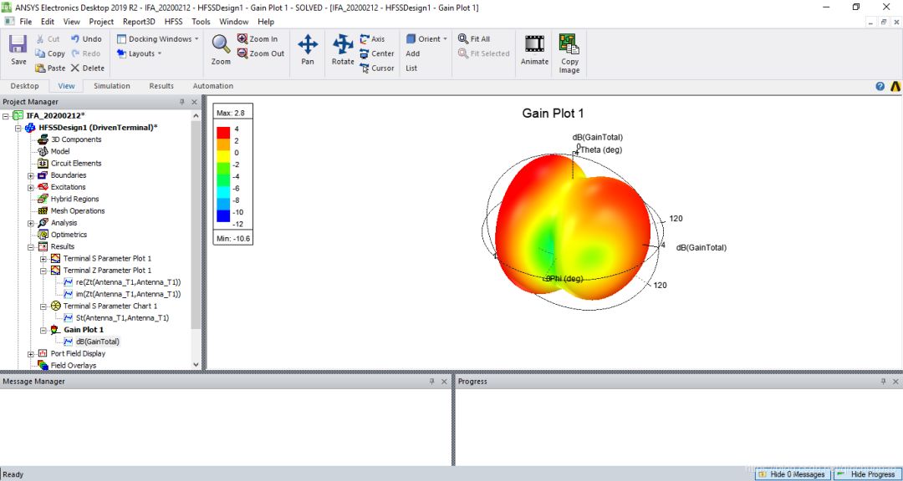The width and height of the screenshot is (903, 481).
Task: Select St(Antenna_T1,Antenna_T1) trace
Action: 115,318
